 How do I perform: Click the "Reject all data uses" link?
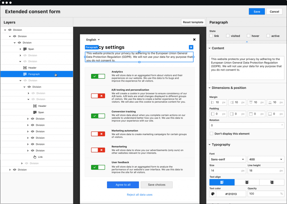(140, 194)
